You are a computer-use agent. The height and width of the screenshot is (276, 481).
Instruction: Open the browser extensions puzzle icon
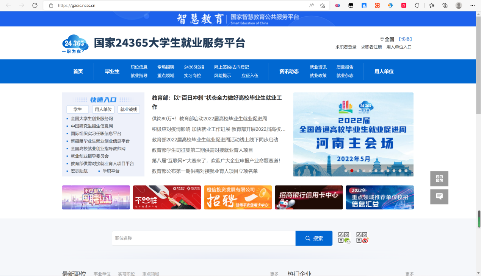pos(417,5)
